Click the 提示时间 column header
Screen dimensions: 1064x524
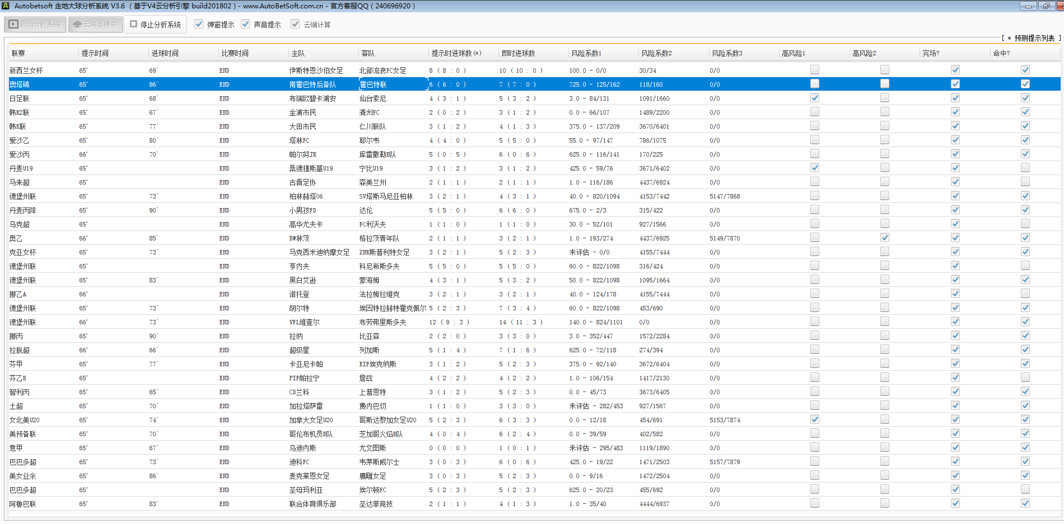(x=95, y=54)
